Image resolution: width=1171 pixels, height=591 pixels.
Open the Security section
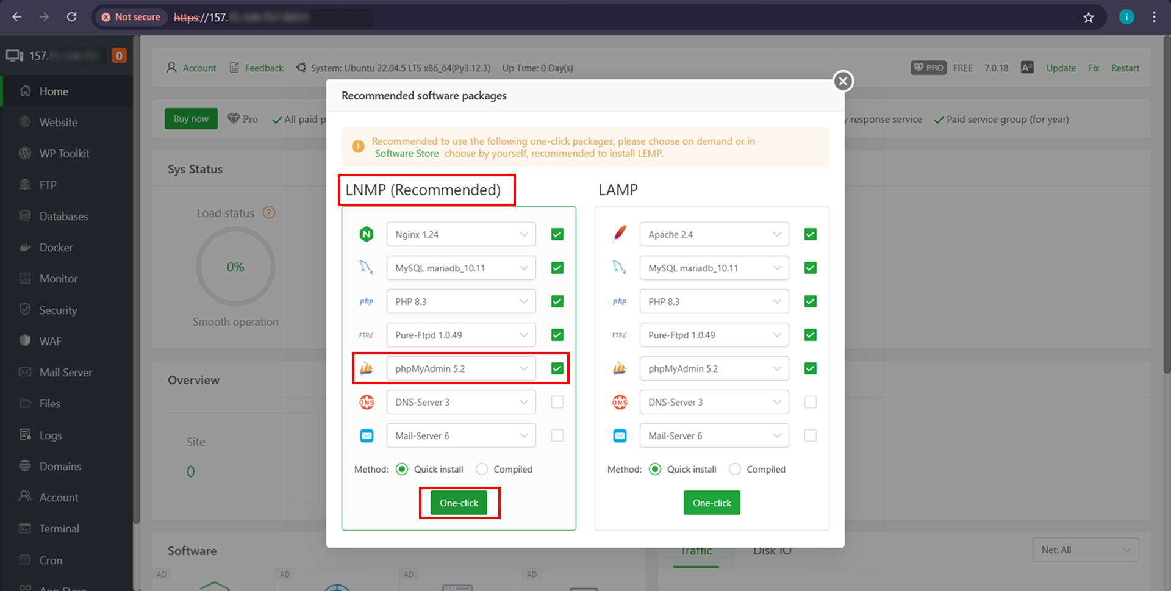coord(59,310)
